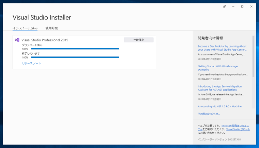
Task: Open the リリース ノート link
Action: (x=31, y=63)
